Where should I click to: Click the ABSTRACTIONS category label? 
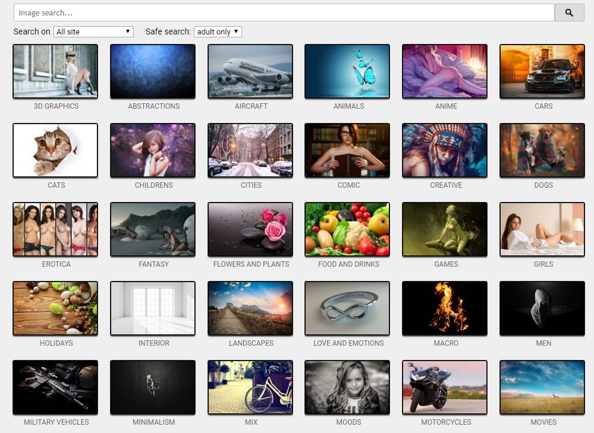[154, 106]
